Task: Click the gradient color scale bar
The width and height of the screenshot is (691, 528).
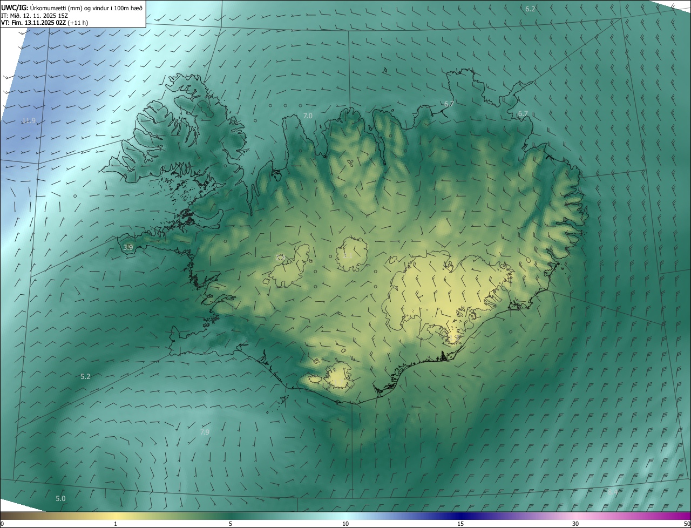Action: (345, 516)
